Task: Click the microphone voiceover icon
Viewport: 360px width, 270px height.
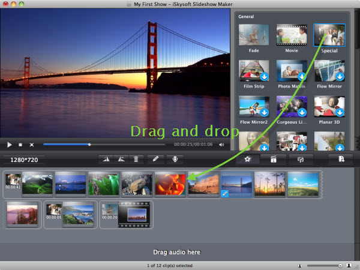Action: tap(174, 160)
